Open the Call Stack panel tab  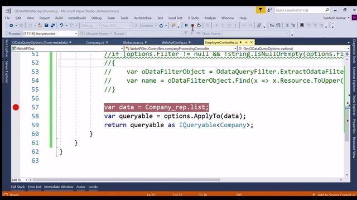point(17,187)
